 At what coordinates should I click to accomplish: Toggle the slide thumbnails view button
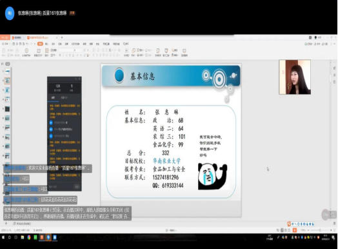(x=8, y=64)
